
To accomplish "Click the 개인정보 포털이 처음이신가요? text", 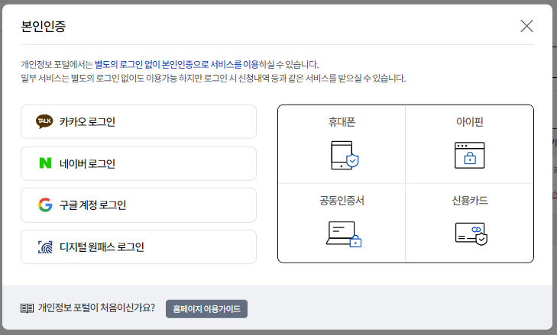I will coord(96,308).
